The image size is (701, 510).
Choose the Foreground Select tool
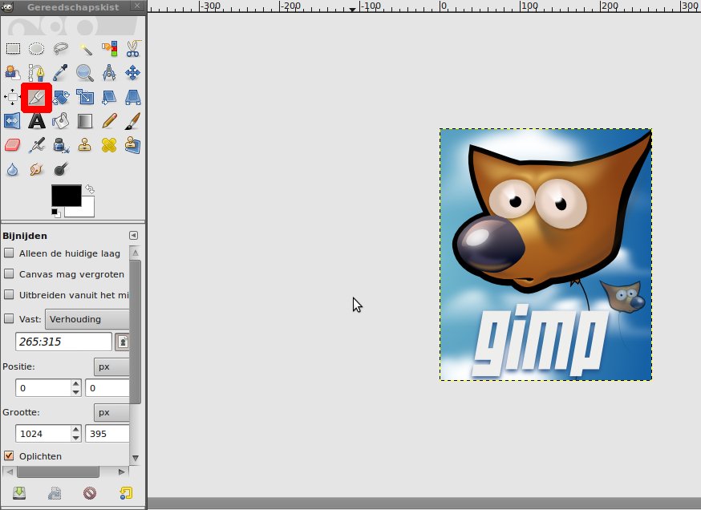(x=13, y=72)
